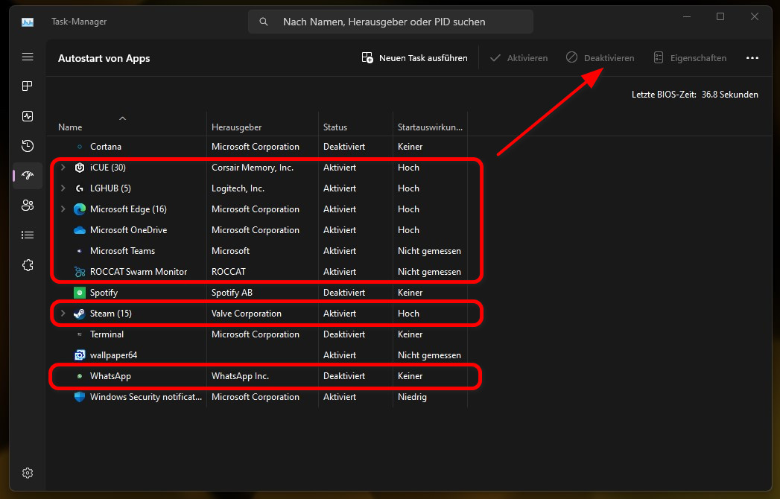Focus the search field for names or PID
The height and width of the screenshot is (499, 780).
tap(390, 22)
